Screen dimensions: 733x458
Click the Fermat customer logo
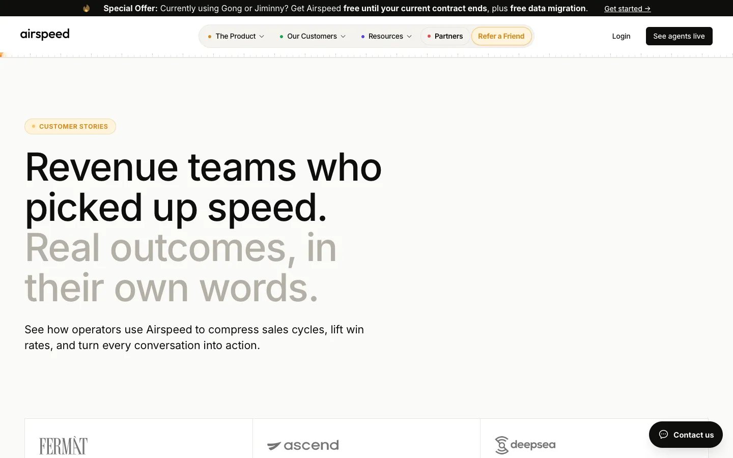coord(64,445)
